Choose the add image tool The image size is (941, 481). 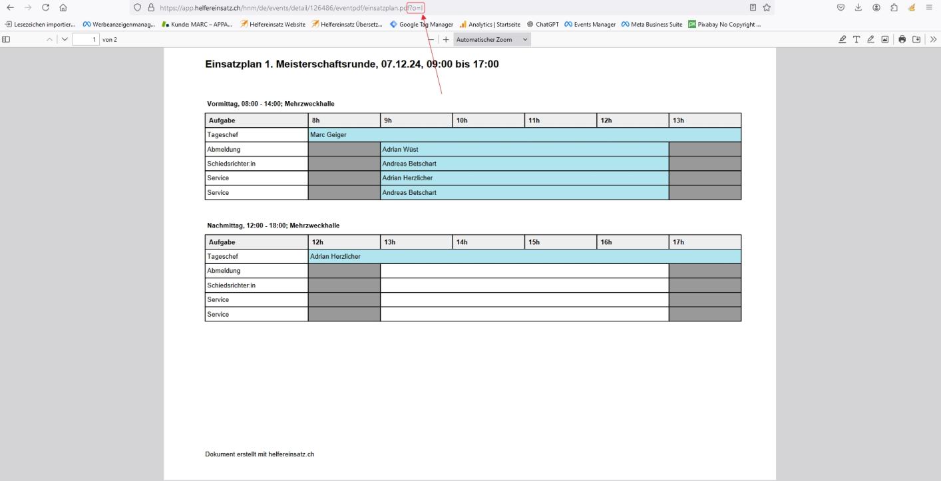pos(884,40)
